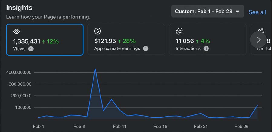The width and height of the screenshot is (272, 132).
Task: Click the thumbs-up Interactions icon
Action: click(179, 31)
